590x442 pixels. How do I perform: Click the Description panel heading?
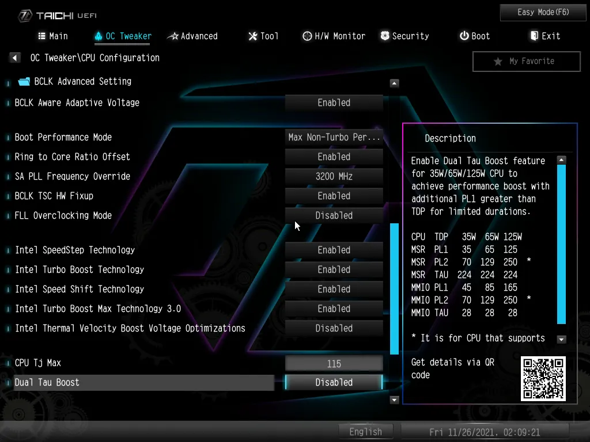(451, 138)
